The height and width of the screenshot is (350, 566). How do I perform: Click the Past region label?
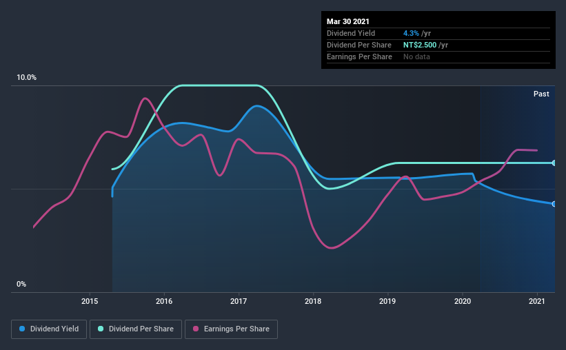pyautogui.click(x=541, y=94)
